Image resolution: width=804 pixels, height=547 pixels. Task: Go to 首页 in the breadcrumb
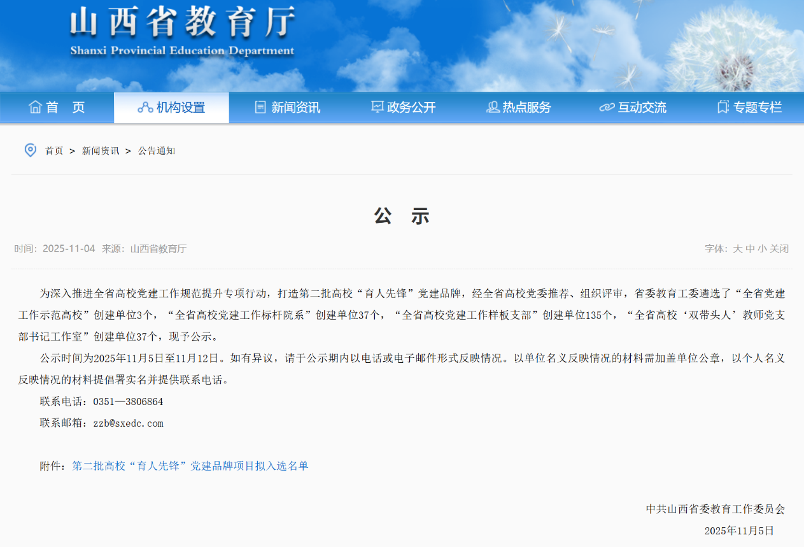[54, 151]
